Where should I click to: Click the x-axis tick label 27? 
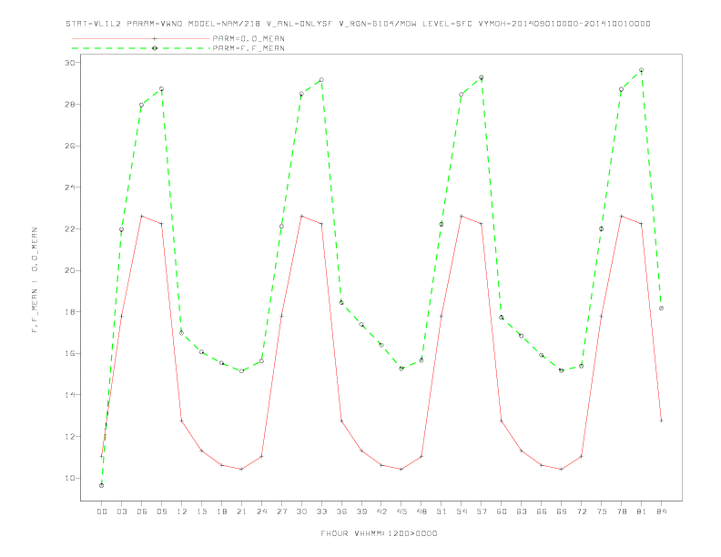coord(281,511)
